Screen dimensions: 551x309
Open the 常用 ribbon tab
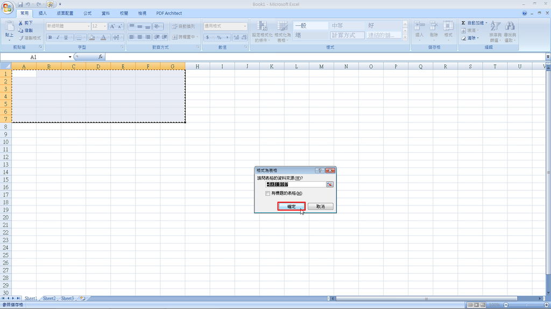[24, 13]
